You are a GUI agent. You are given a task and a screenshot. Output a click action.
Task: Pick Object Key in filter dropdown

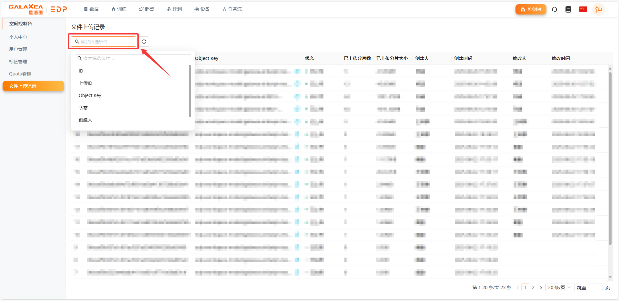pos(90,95)
